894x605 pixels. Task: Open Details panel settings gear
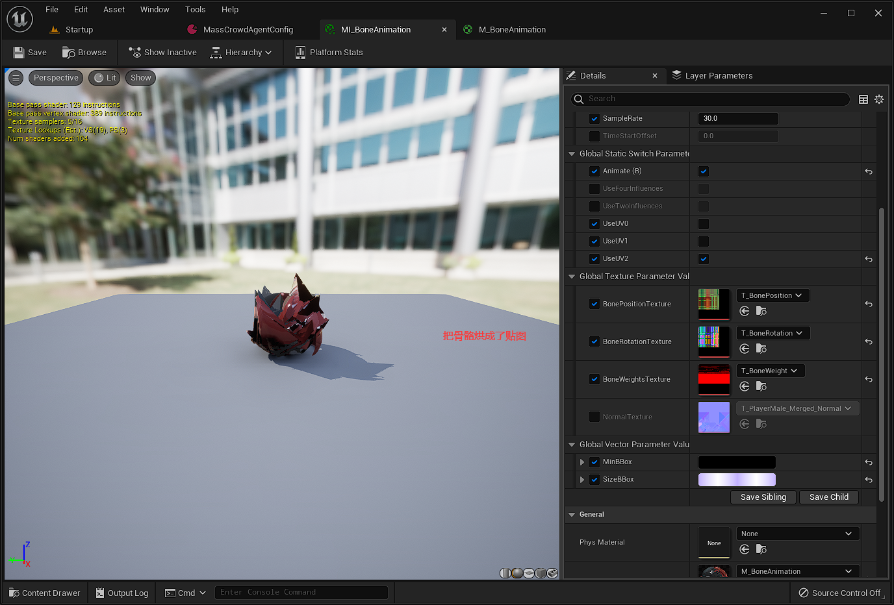(879, 99)
